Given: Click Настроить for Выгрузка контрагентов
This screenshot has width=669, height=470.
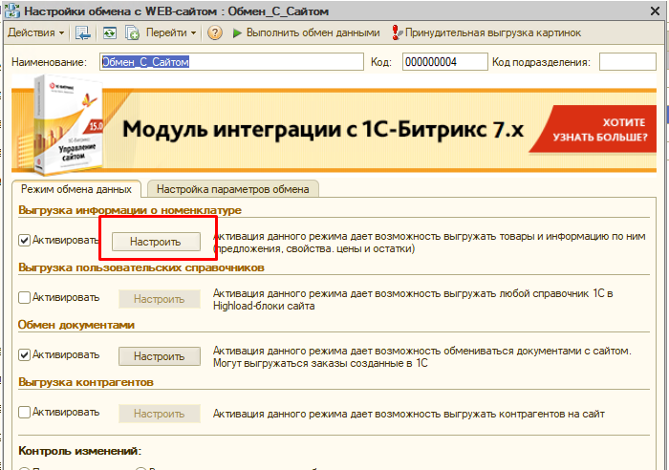Looking at the screenshot, I should coord(160,414).
